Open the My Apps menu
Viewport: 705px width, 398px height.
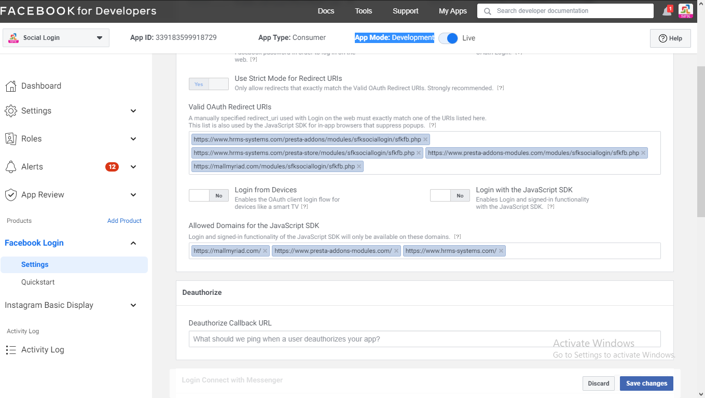(452, 11)
